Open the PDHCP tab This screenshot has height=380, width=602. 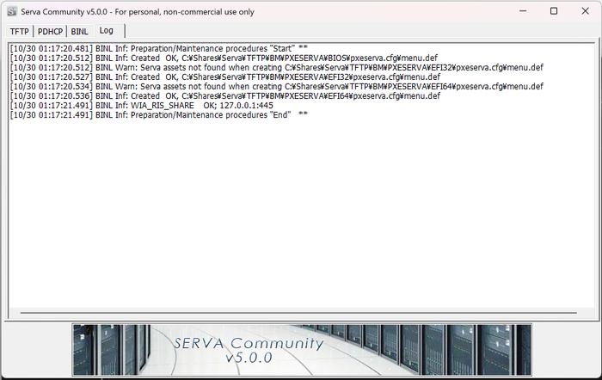(50, 31)
